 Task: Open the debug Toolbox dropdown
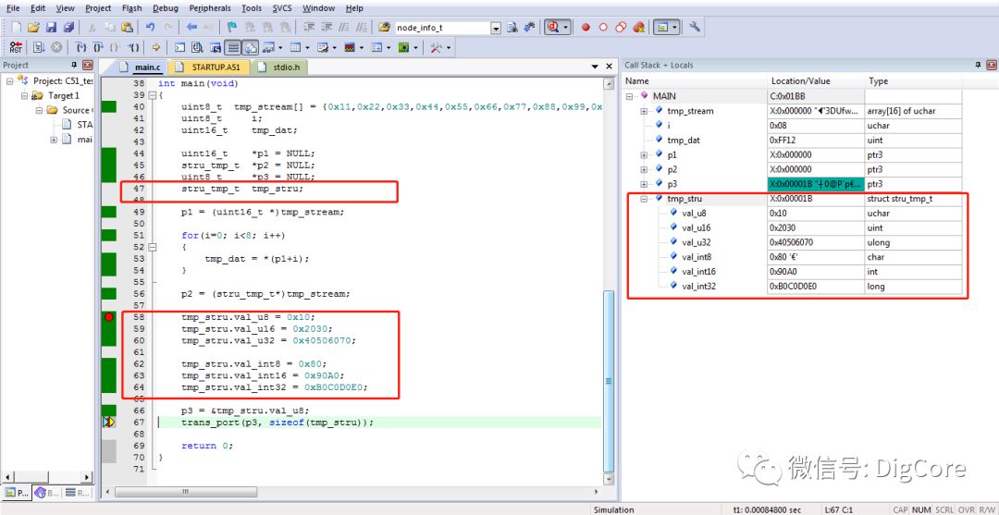click(449, 48)
